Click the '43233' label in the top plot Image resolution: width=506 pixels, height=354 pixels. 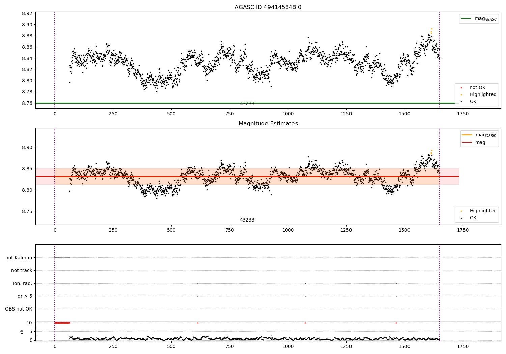pyautogui.click(x=247, y=104)
